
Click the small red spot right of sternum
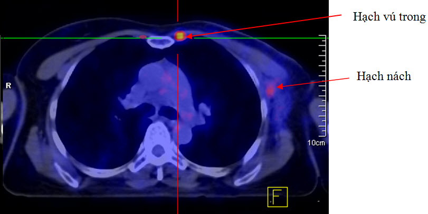[x=142, y=37]
